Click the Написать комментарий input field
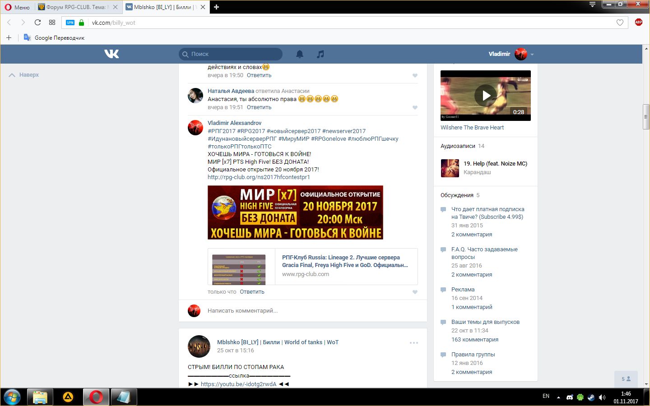The width and height of the screenshot is (650, 406). coord(311,311)
